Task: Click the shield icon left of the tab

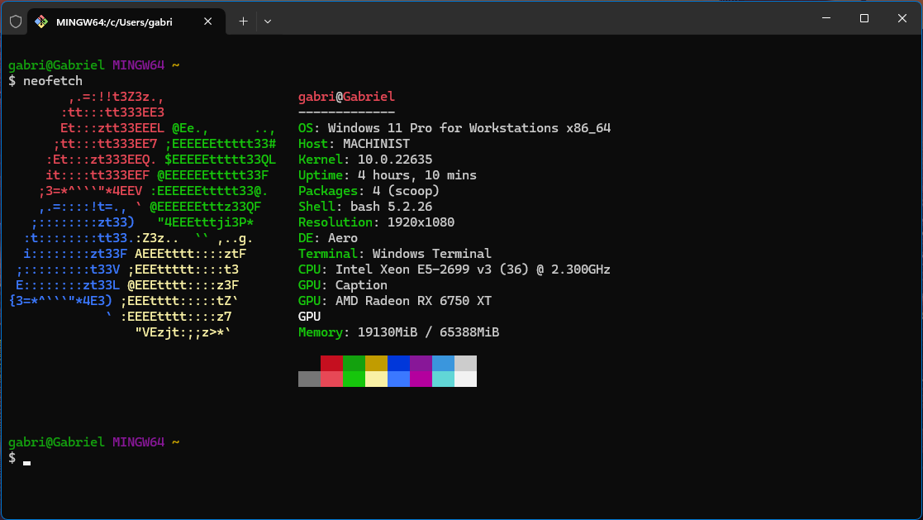Action: (16, 21)
